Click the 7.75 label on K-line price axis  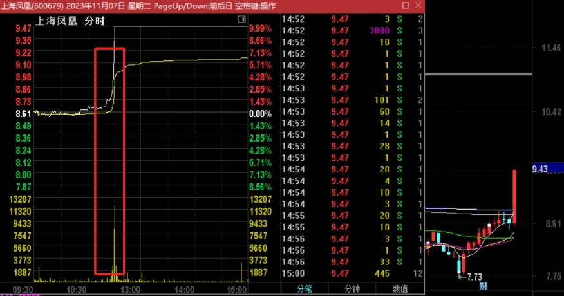pos(553,276)
